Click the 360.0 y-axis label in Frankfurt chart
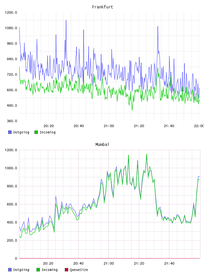The width and height of the screenshot is (205, 275). tap(12, 121)
